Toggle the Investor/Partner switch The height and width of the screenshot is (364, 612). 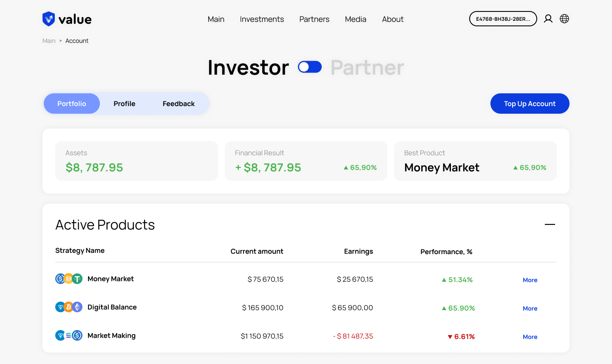point(310,67)
